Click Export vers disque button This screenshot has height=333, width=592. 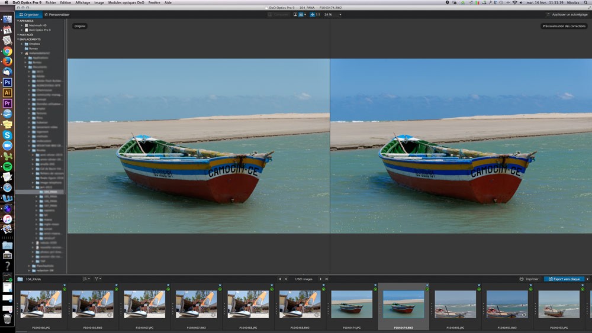(564, 279)
